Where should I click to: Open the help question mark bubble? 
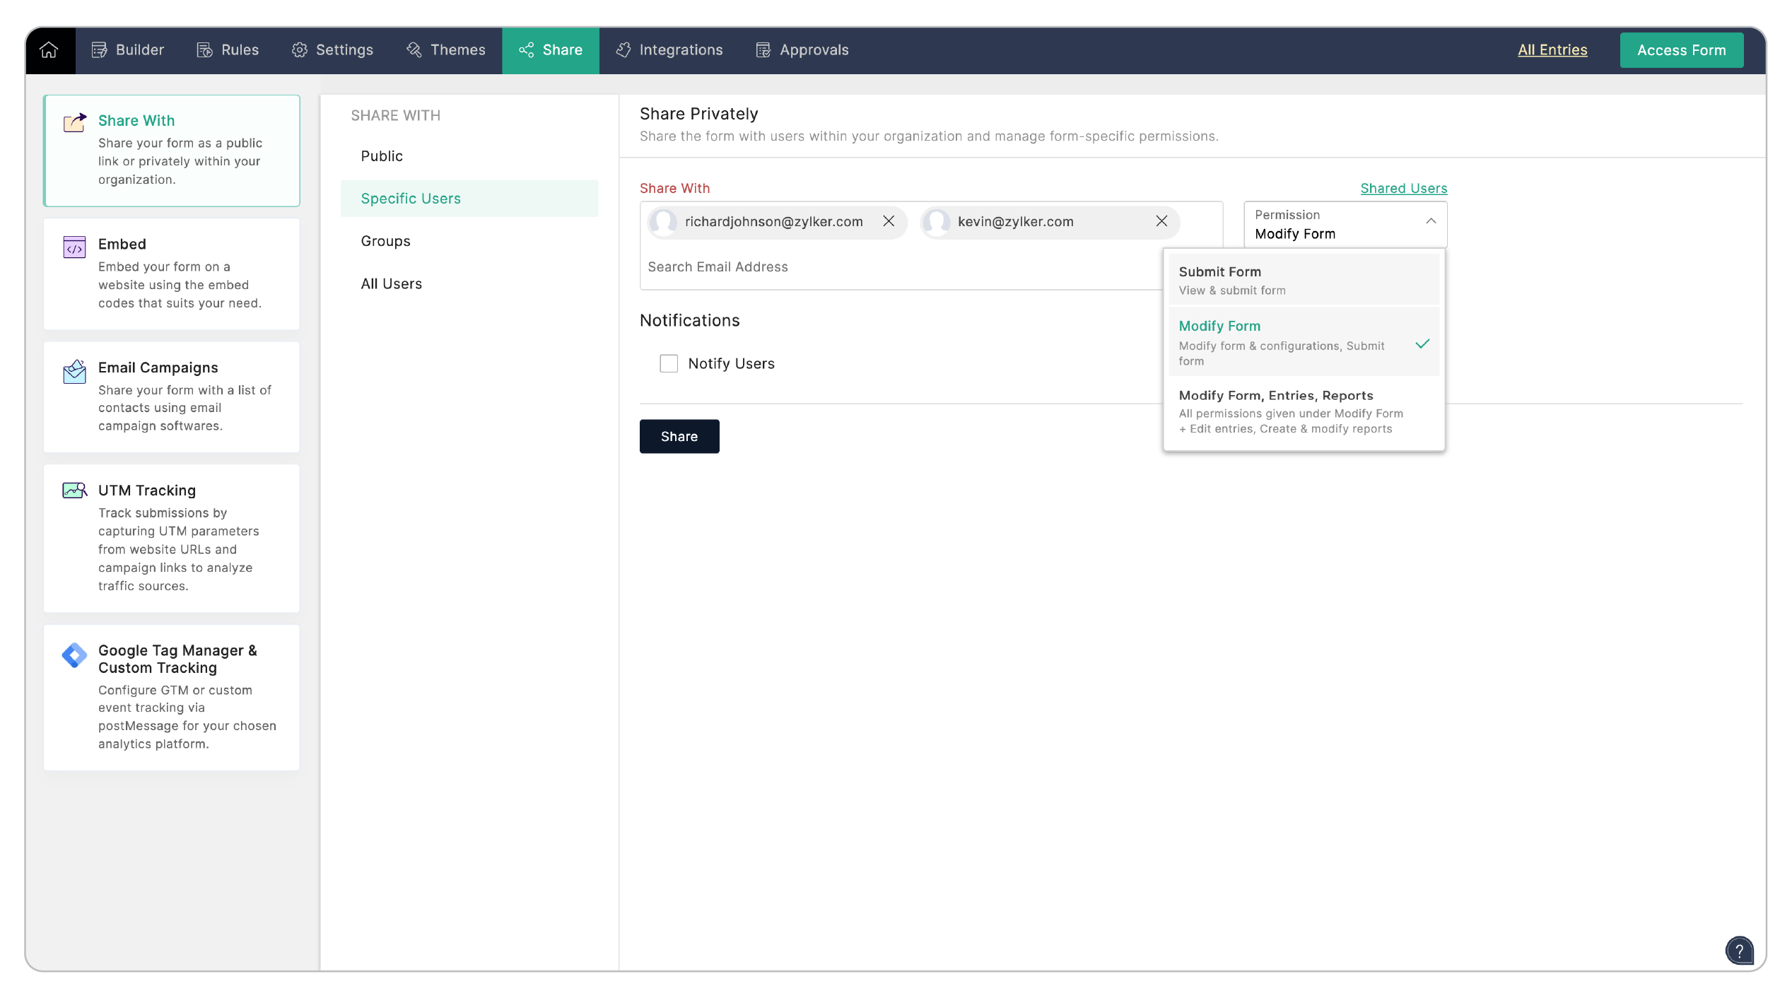1740,951
